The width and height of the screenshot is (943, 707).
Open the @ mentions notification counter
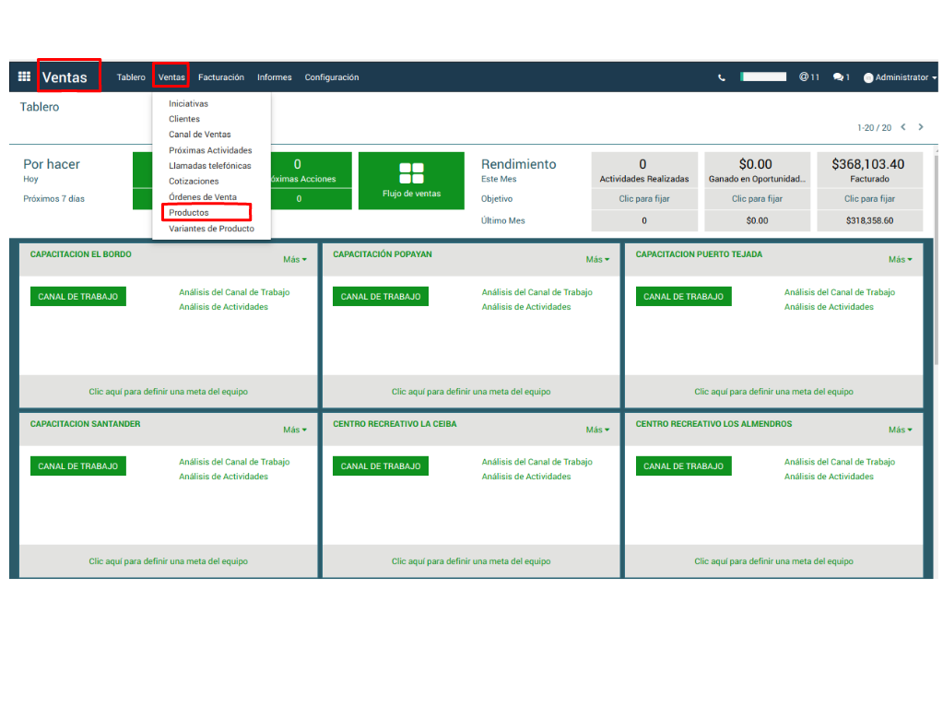point(808,77)
